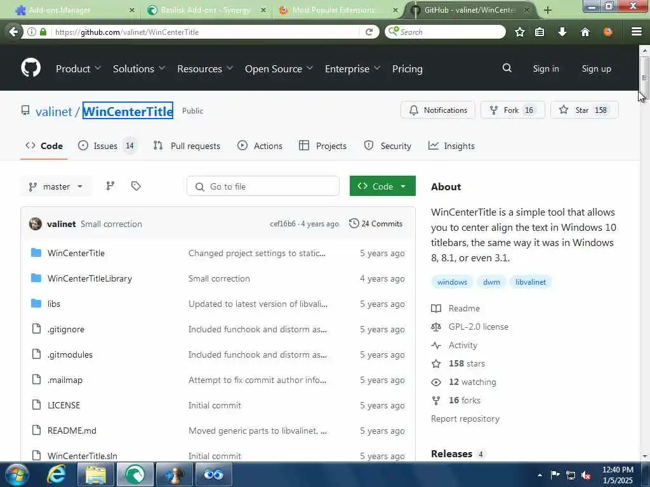This screenshot has height=487, width=650.
Task: Go back with the browser back arrow
Action: [14, 32]
